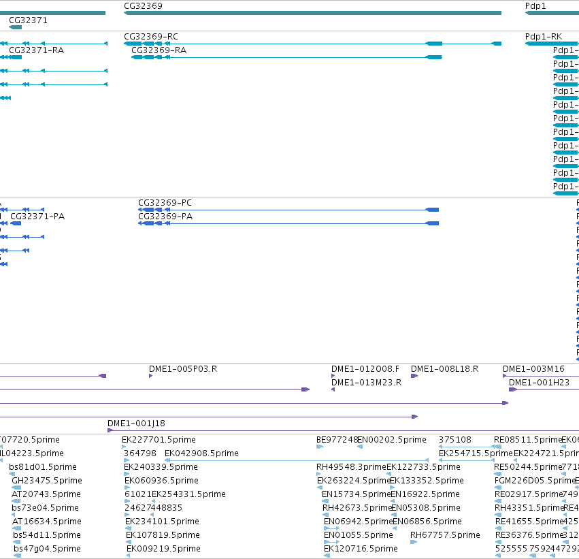
Task: Click the RH67757.5prime arrow glyph
Action: point(414,542)
